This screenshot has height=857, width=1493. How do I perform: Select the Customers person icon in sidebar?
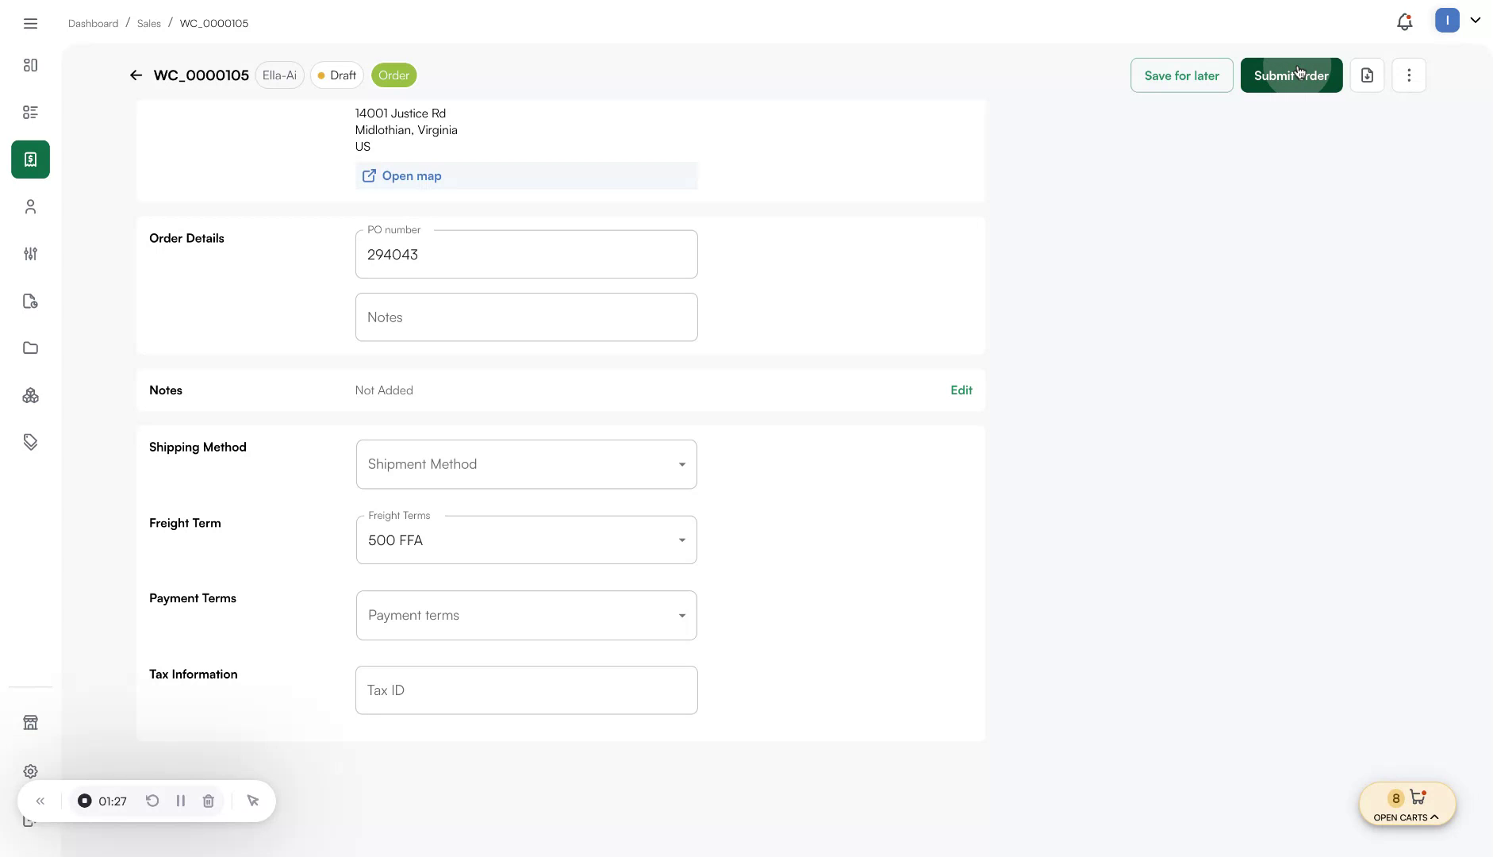[30, 206]
